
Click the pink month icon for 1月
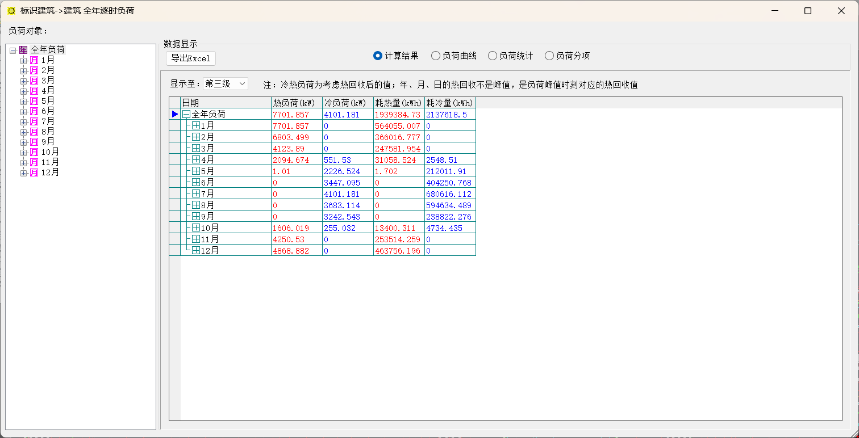coord(34,60)
